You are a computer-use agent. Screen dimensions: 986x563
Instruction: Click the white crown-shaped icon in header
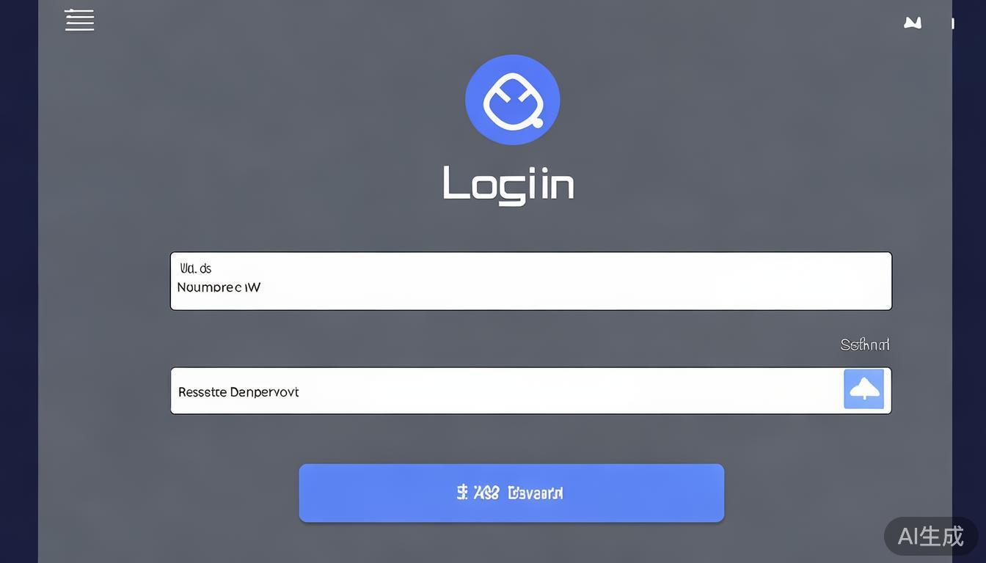point(913,23)
